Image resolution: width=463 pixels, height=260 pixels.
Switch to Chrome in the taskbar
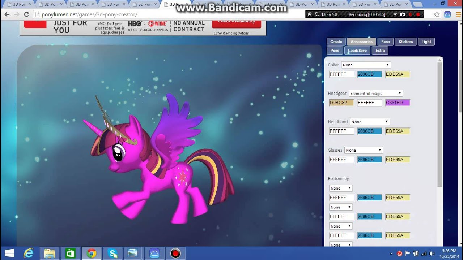click(91, 253)
